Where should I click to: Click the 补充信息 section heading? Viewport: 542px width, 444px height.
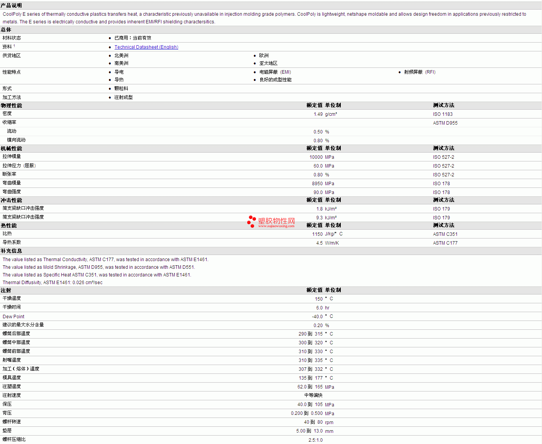(x=11, y=251)
